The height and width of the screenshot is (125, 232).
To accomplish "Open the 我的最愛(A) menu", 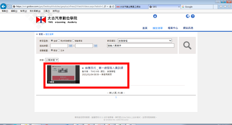I will point(35,11).
